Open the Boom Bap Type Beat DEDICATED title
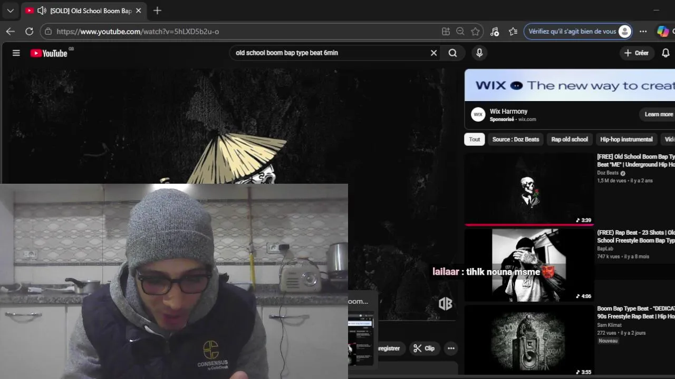Viewport: 675px width, 379px height. coord(636,312)
